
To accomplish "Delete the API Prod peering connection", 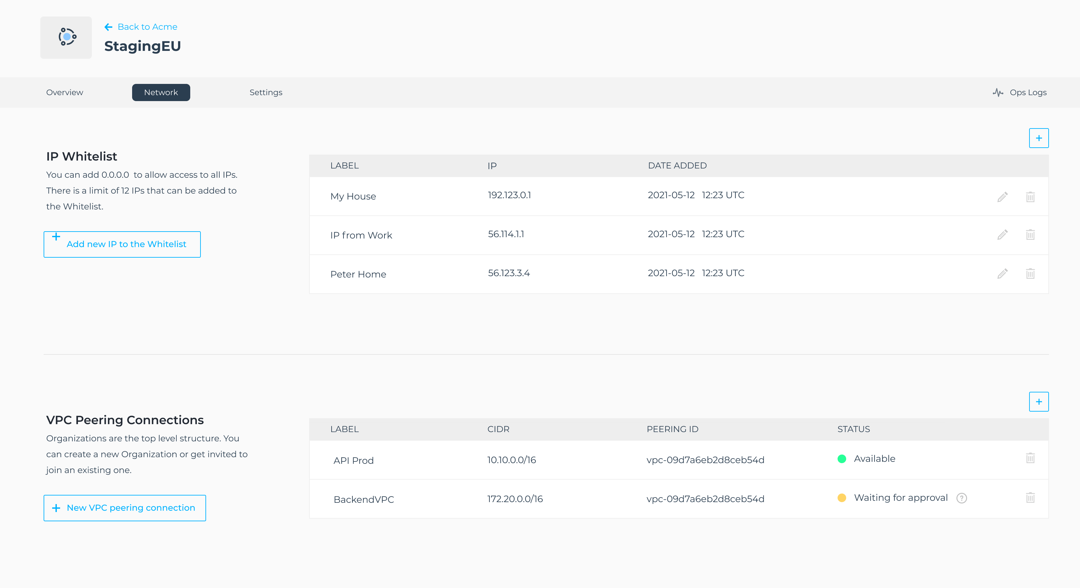I will (x=1030, y=458).
